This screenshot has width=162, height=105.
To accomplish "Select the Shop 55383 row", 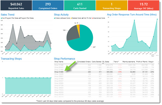I will (x=104, y=67).
